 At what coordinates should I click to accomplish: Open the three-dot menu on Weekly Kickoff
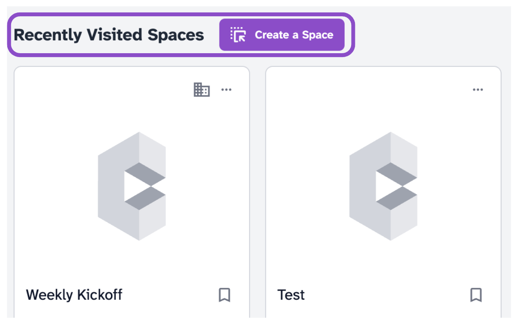click(x=226, y=90)
